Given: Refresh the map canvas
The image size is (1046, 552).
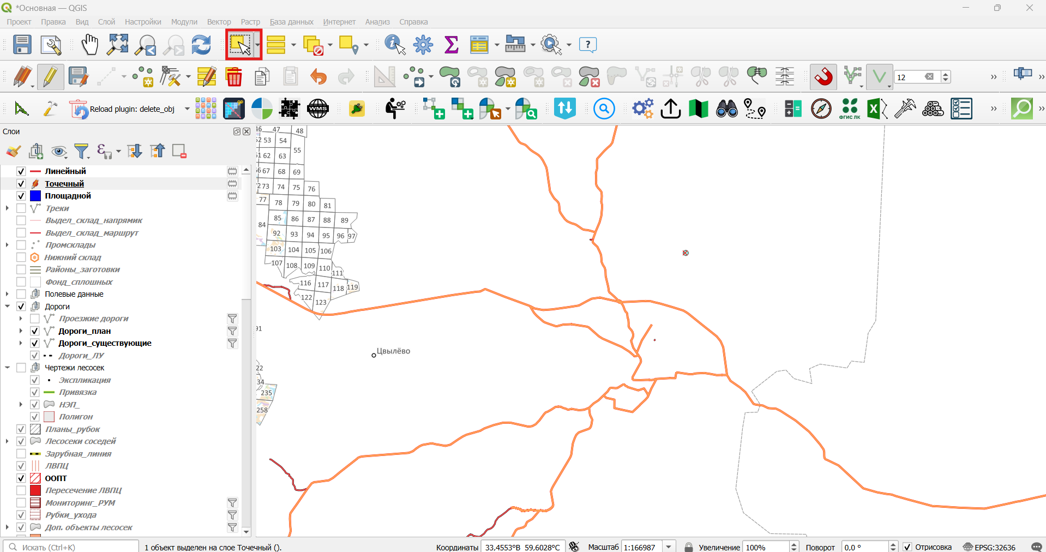Looking at the screenshot, I should [x=201, y=45].
